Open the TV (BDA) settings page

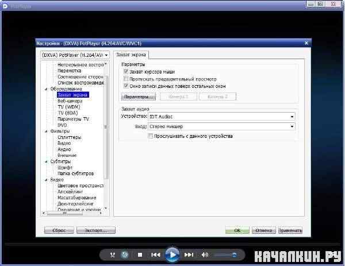(x=68, y=113)
